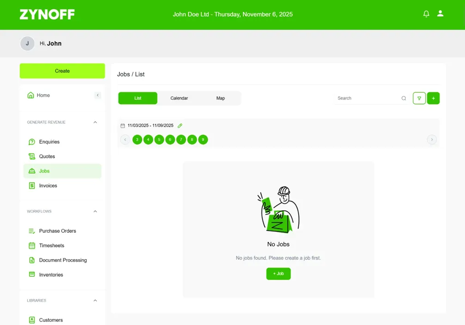Toggle day 5 circle in date strip
465x325 pixels.
click(x=159, y=140)
